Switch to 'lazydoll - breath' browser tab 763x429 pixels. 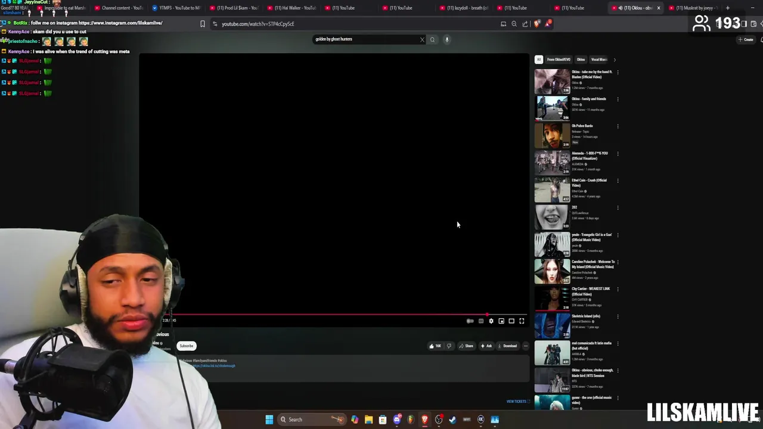coord(464,8)
